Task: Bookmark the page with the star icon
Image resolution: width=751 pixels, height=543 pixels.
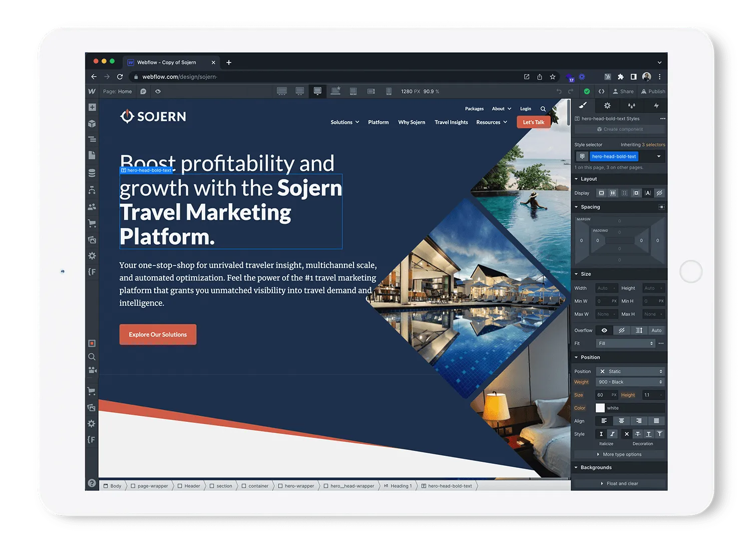Action: pos(553,77)
